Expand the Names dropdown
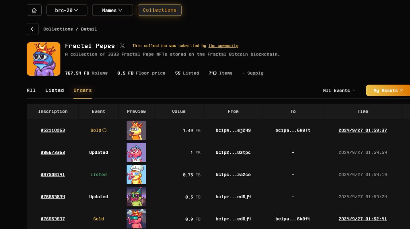The image size is (410, 229). 112,10
